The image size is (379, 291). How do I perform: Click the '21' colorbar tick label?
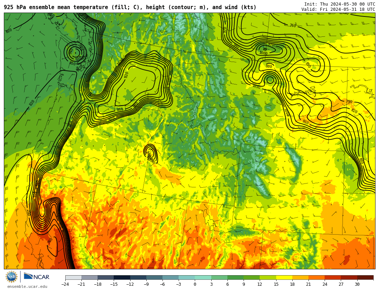[308, 284]
